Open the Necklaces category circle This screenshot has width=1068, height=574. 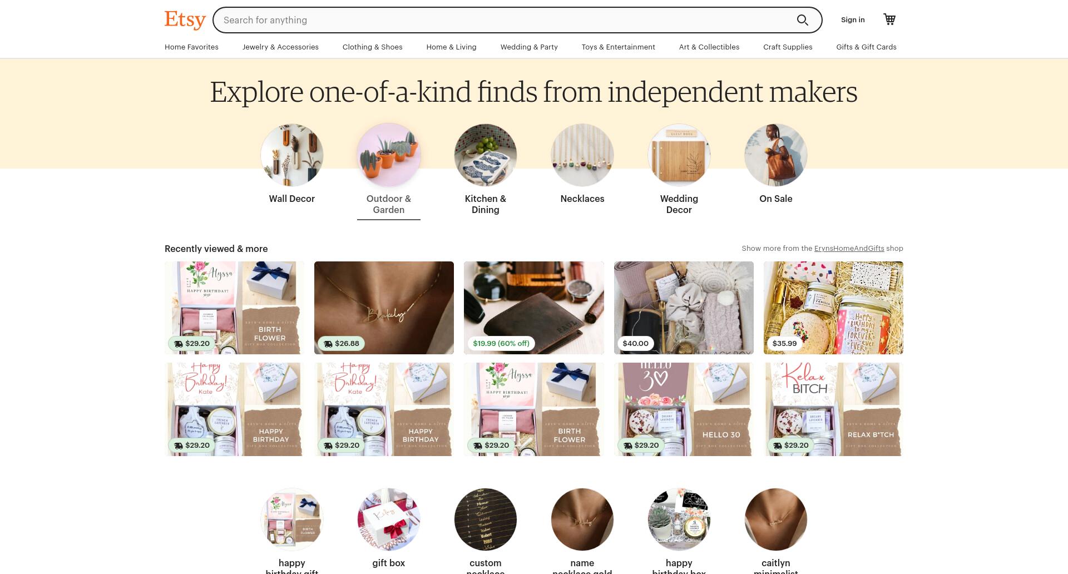582,155
